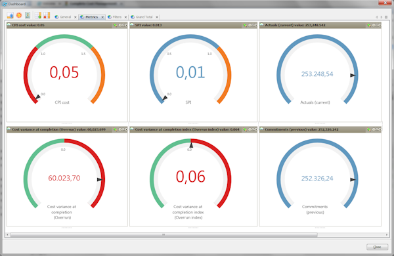This screenshot has width=394, height=256.
Task: Click the 0,06 overrun index value
Action: click(190, 177)
